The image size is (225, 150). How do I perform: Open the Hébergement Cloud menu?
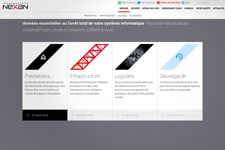coord(172,8)
